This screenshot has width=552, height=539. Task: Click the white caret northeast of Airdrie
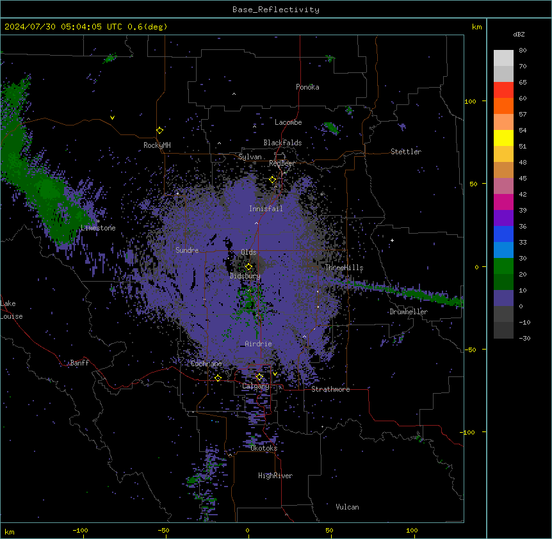coord(305,337)
